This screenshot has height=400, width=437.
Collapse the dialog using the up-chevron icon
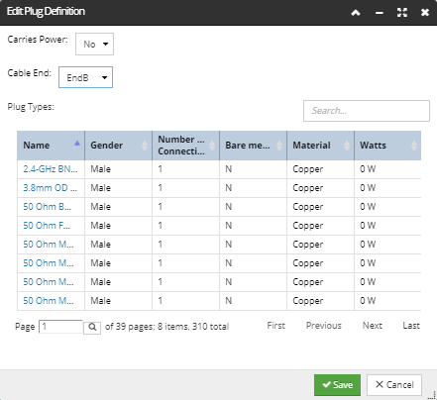click(x=356, y=13)
